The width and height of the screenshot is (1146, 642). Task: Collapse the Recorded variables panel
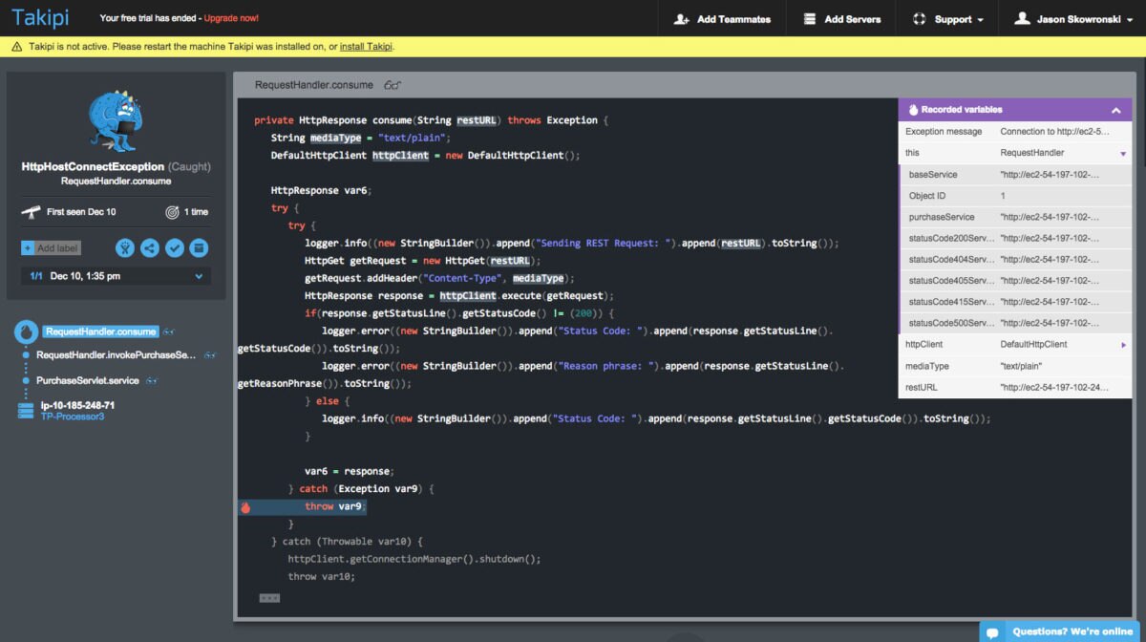(1115, 109)
